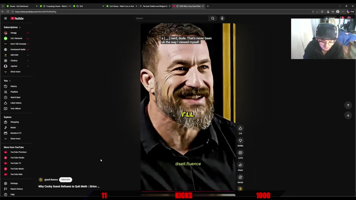Open YouTube Help
The height and width of the screenshot is (200, 356).
click(12, 194)
